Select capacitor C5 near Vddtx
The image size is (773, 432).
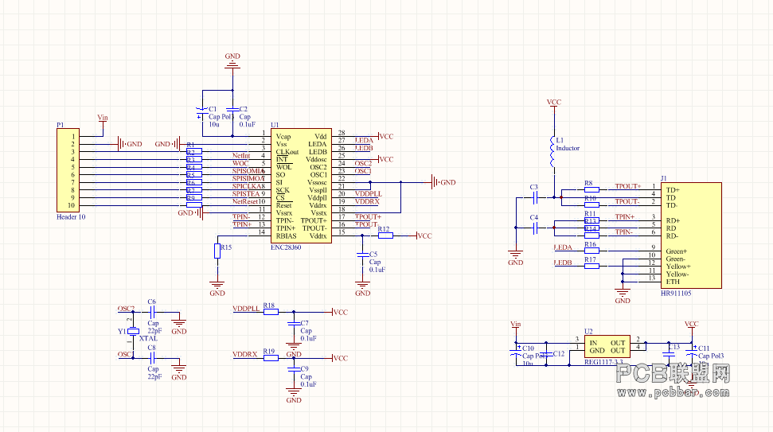[x=362, y=255]
